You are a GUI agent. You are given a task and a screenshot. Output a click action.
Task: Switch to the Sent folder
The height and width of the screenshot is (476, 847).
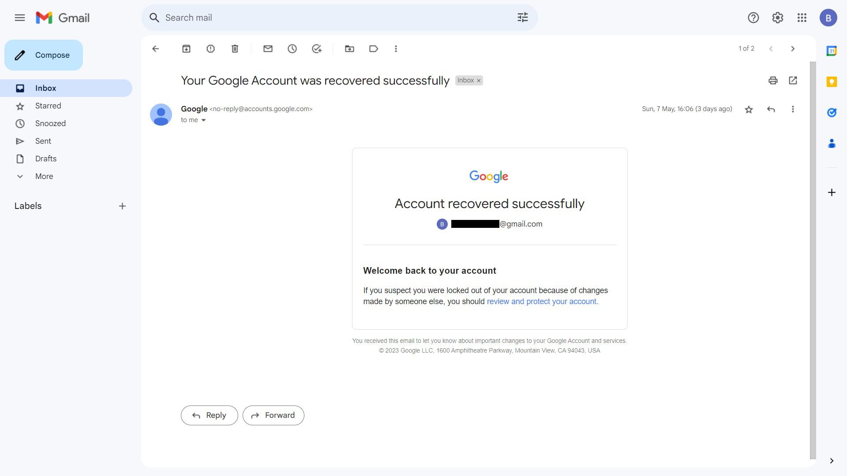pyautogui.click(x=43, y=141)
